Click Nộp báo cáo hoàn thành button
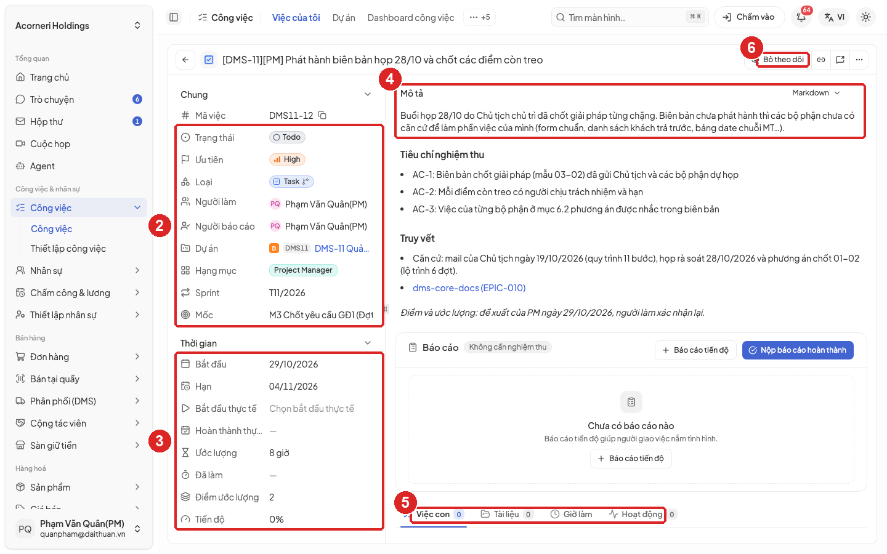887x554 pixels. [798, 350]
